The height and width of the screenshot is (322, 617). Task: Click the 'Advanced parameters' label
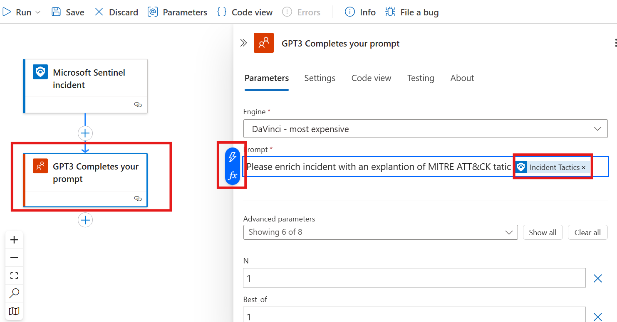point(279,219)
